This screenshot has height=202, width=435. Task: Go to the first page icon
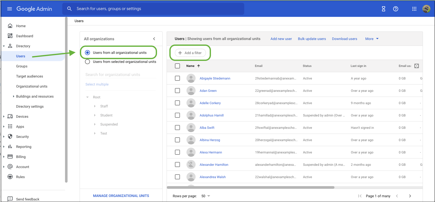pyautogui.click(x=360, y=196)
